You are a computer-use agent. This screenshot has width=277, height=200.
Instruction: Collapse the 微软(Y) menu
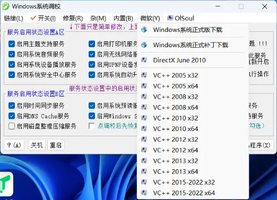point(150,18)
